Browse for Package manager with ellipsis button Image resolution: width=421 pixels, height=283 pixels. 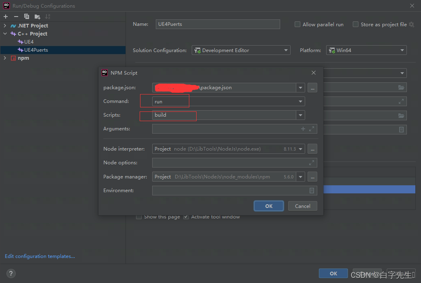coord(312,177)
